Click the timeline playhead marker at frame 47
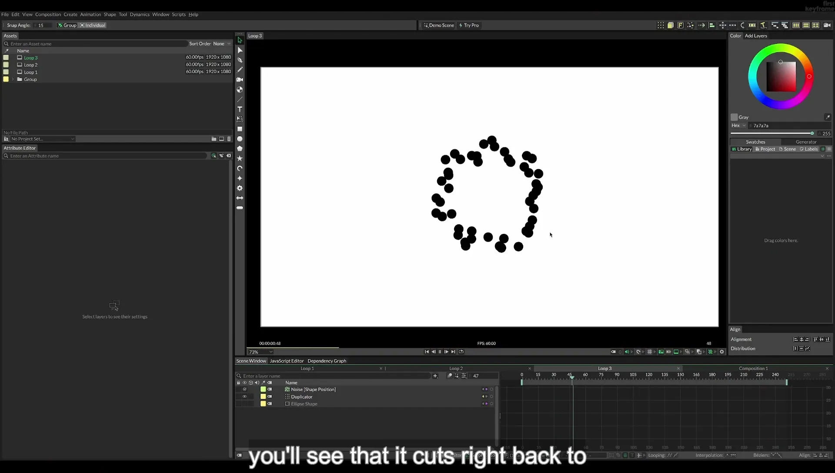 point(572,377)
